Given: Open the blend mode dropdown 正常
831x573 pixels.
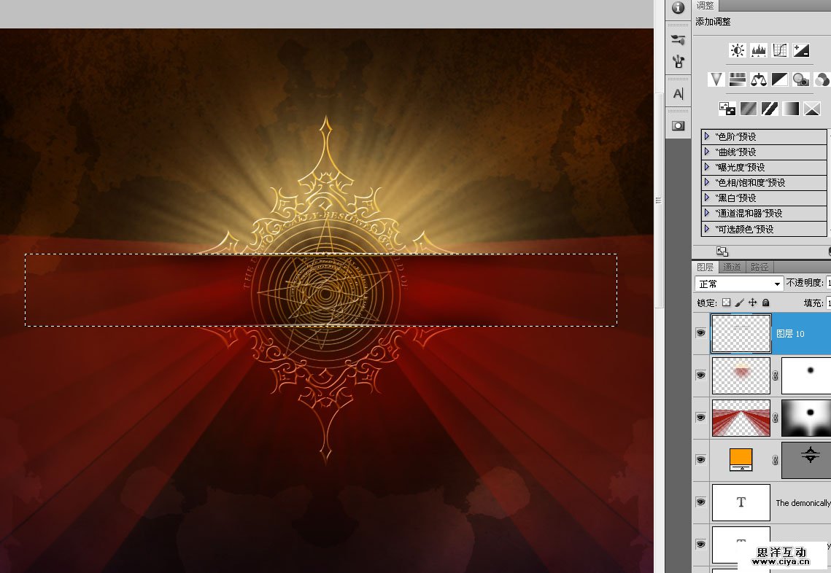Looking at the screenshot, I should 739,284.
